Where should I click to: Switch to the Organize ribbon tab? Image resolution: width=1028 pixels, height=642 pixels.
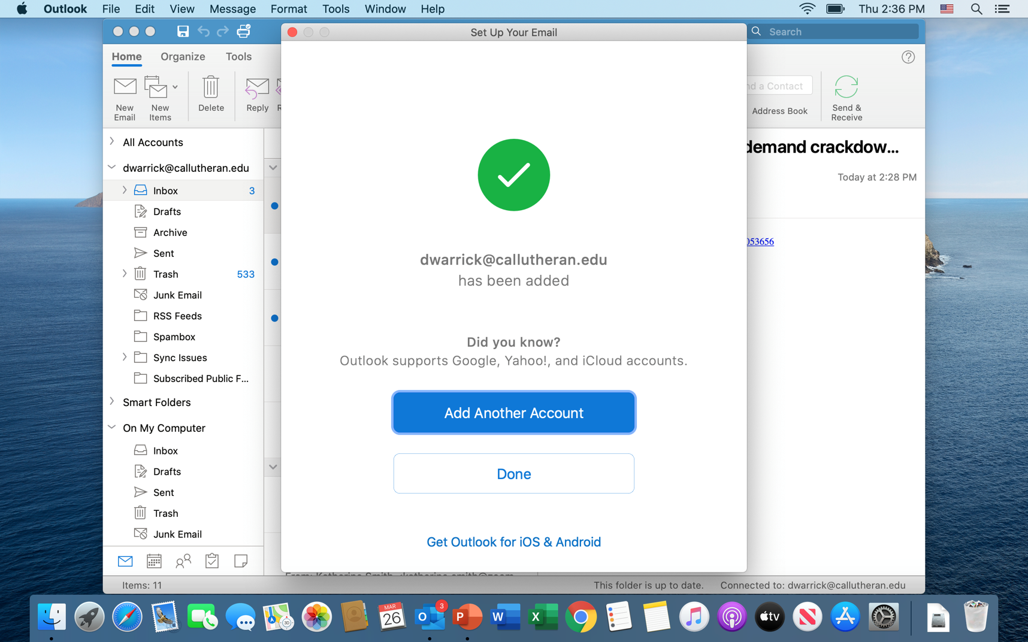(x=183, y=56)
